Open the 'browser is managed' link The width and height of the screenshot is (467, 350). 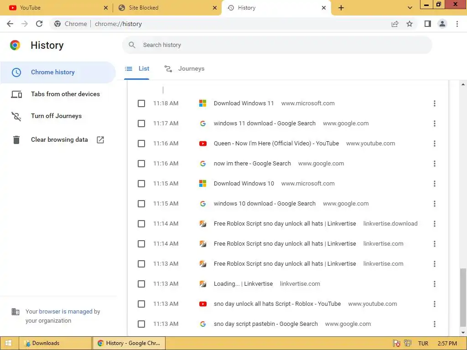[66, 312]
